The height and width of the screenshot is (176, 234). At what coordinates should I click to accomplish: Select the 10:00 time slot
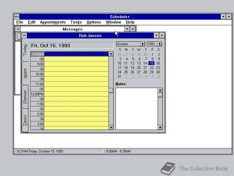[70, 74]
